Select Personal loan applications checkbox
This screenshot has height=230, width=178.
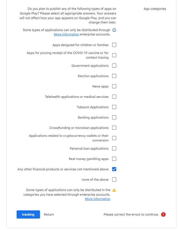(114, 149)
